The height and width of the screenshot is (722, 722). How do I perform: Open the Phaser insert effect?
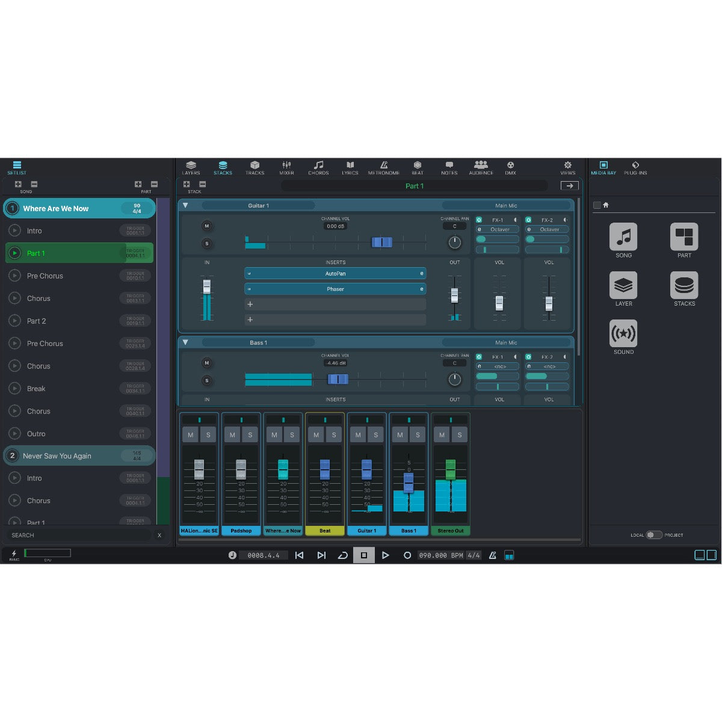click(335, 289)
